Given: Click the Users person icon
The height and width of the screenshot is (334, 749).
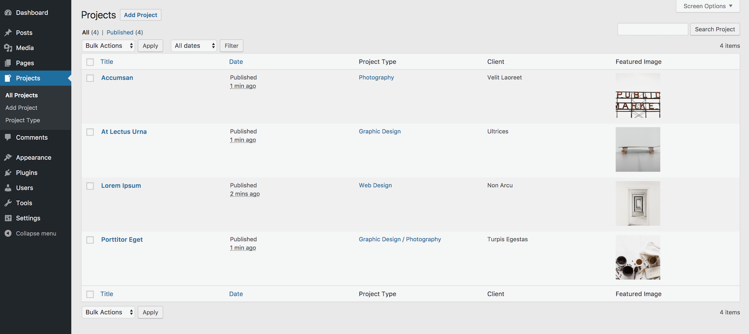Looking at the screenshot, I should (8, 188).
